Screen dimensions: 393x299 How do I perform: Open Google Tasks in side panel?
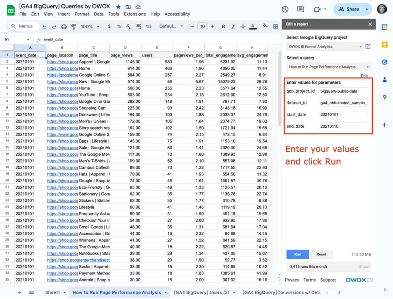pyautogui.click(x=384, y=62)
